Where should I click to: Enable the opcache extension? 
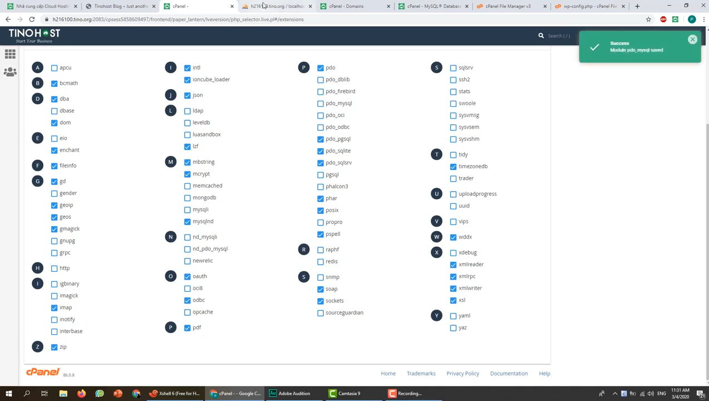188,312
